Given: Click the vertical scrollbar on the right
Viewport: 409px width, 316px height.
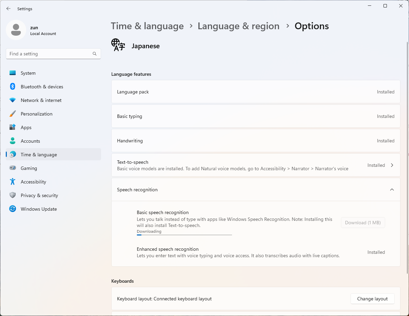Looking at the screenshot, I should point(407,158).
